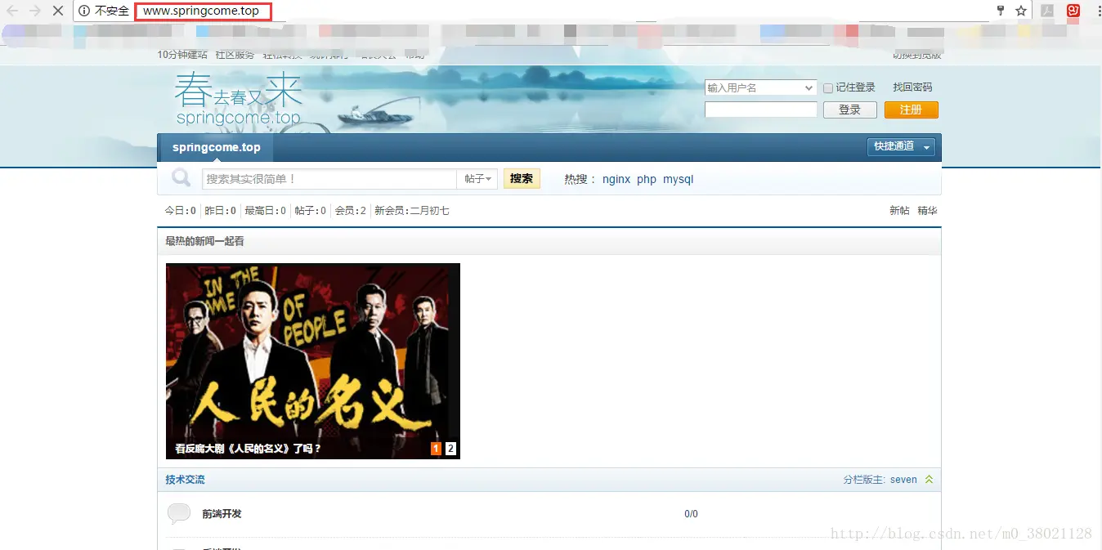Screen dimensions: 1102x550
Task: Expand the 快捷通道 dropdown
Action: 900,147
